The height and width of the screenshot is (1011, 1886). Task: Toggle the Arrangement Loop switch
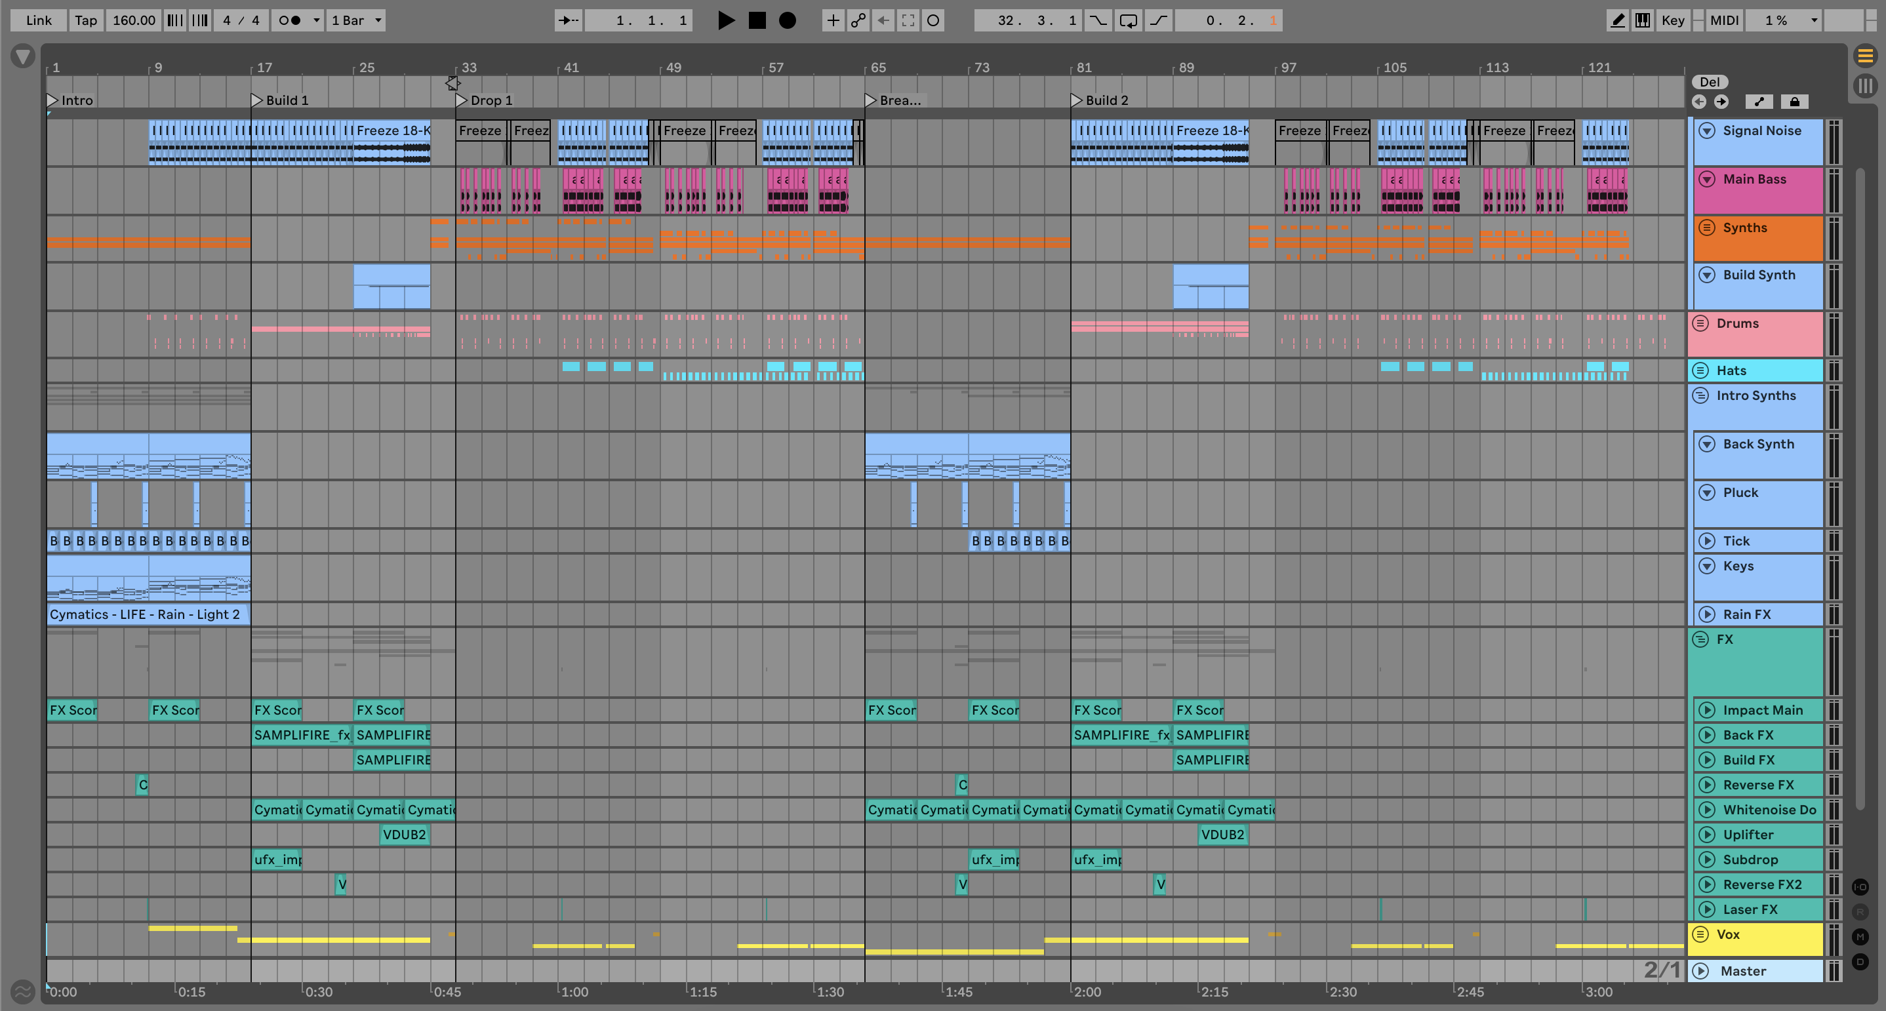[x=1128, y=20]
